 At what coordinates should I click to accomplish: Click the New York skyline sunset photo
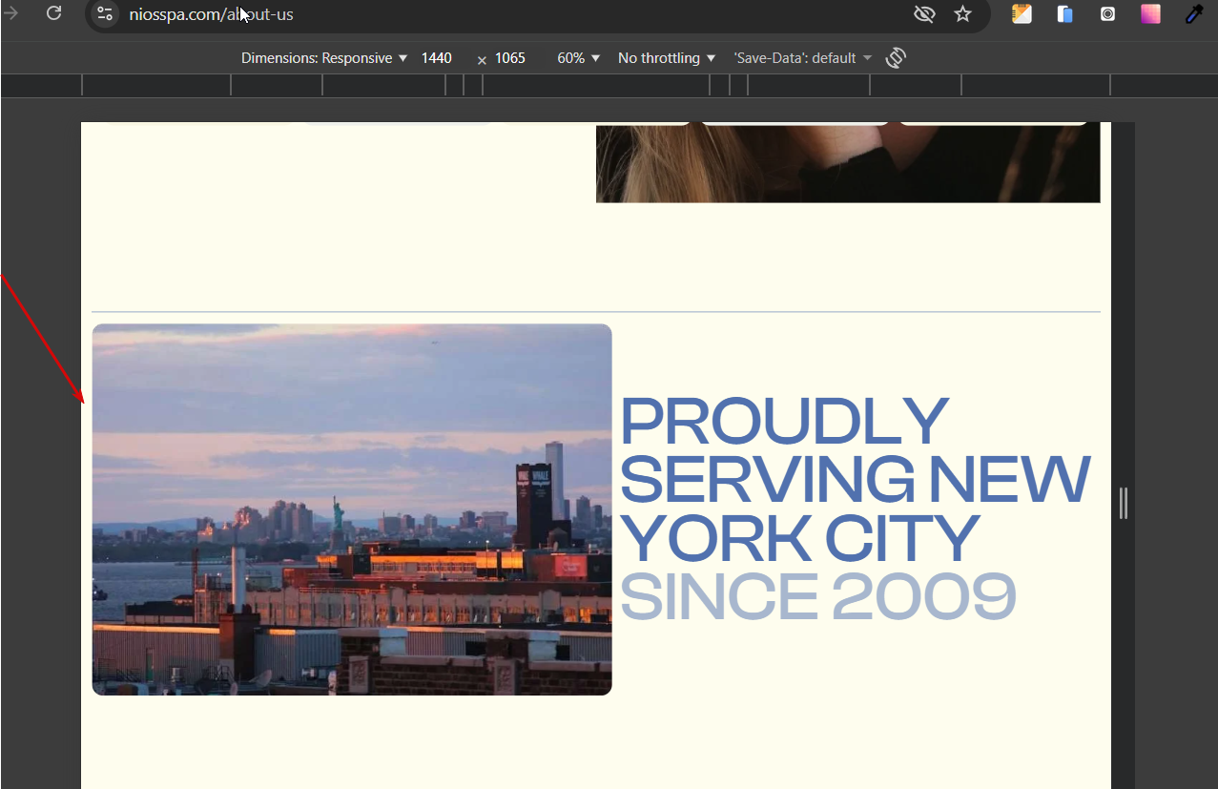[352, 509]
